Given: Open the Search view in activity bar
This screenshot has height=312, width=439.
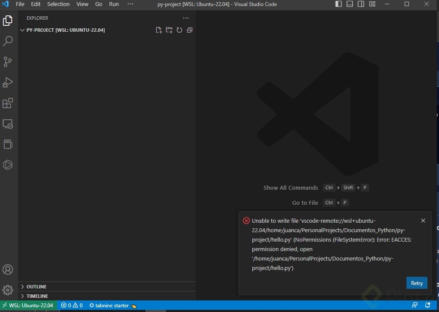Looking at the screenshot, I should [8, 41].
